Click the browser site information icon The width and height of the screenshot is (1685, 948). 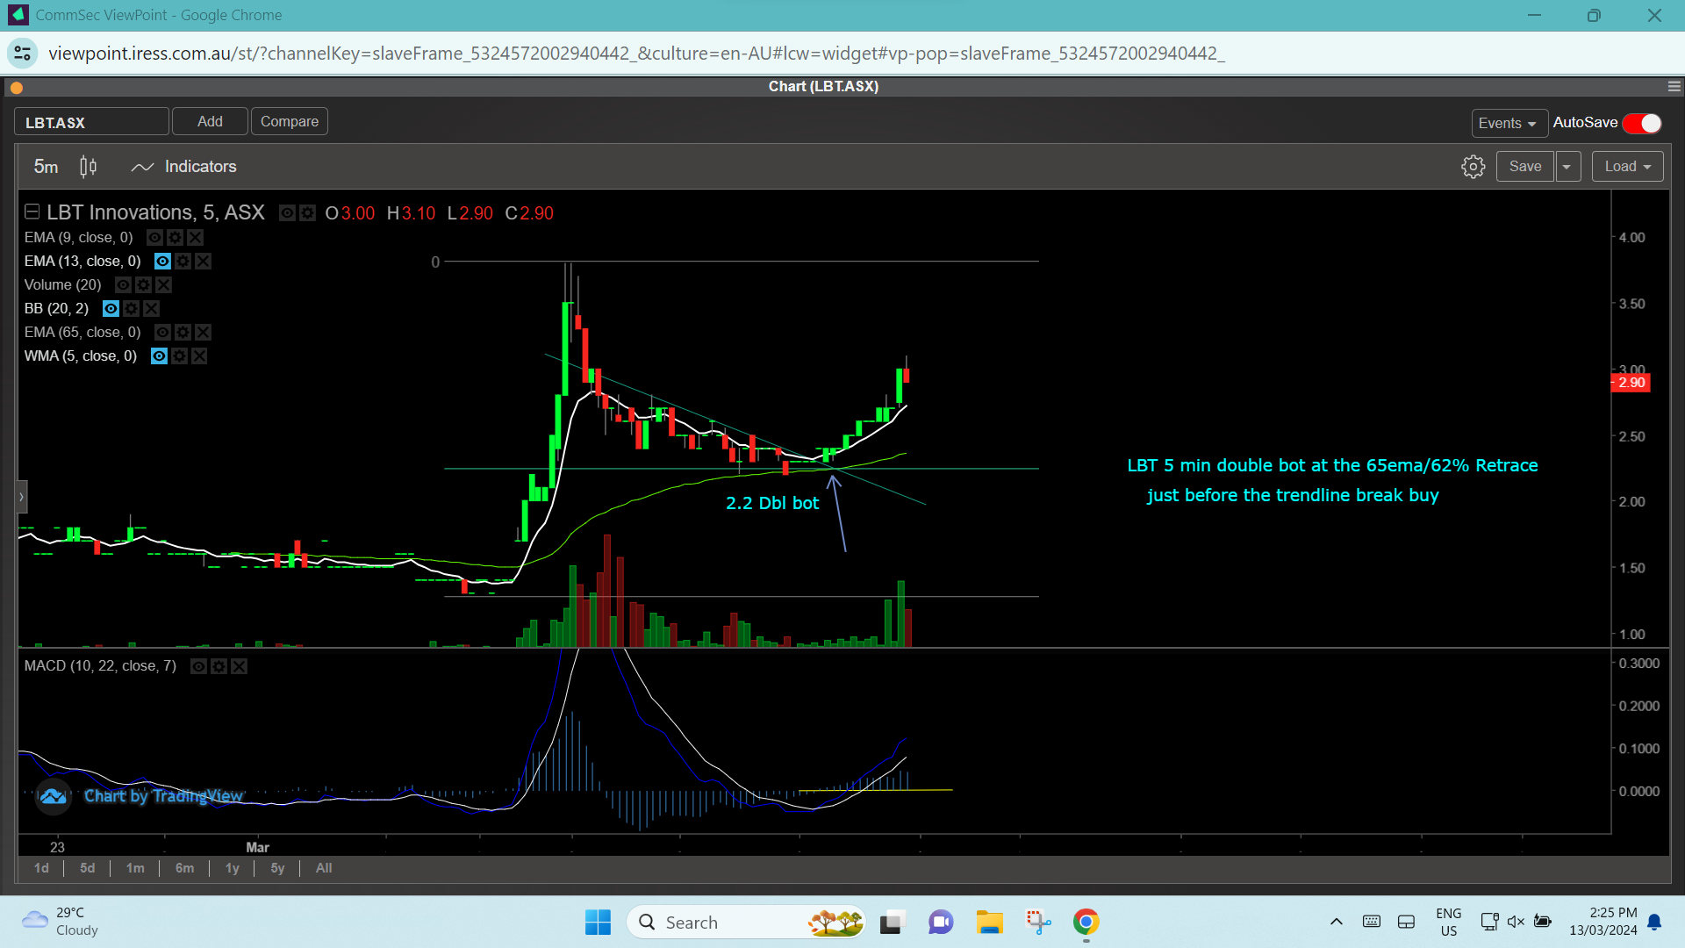point(23,54)
